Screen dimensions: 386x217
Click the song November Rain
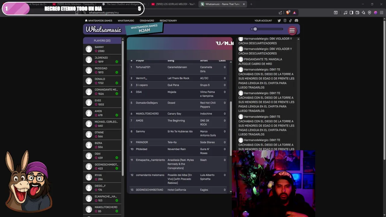pyautogui.click(x=176, y=149)
